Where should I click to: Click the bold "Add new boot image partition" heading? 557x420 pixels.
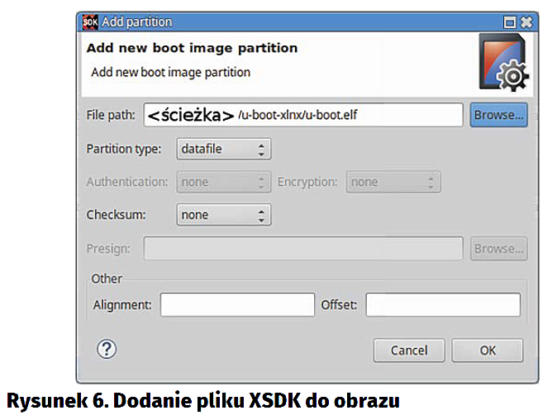(192, 48)
